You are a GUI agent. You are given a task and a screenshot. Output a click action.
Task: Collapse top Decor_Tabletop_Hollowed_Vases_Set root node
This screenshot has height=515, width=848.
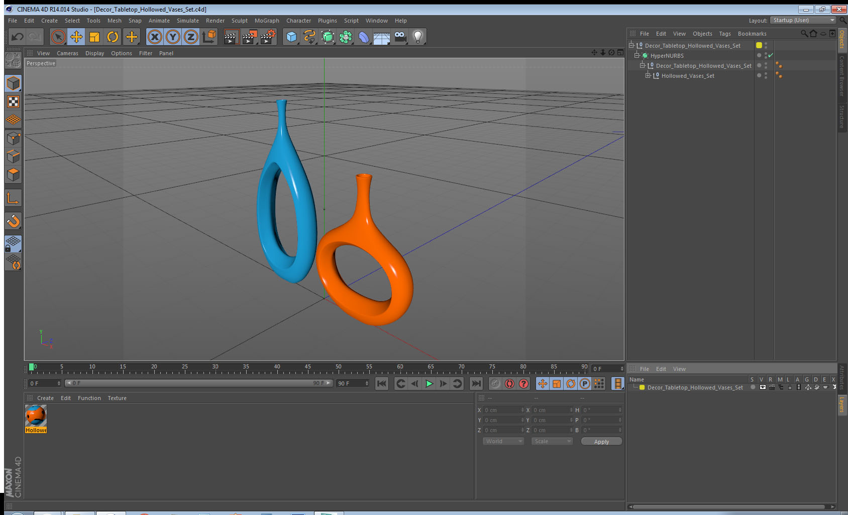(631, 45)
